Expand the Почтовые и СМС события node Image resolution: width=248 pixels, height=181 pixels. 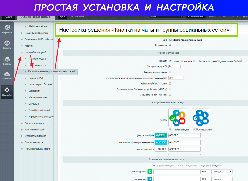coord(22,39)
